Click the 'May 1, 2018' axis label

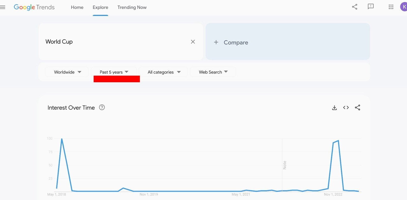56,194
